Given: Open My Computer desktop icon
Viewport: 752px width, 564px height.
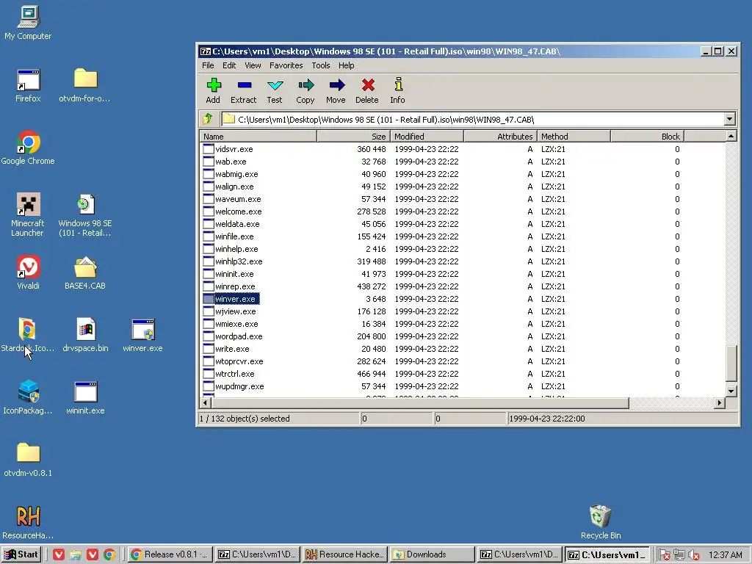Looking at the screenshot, I should click(x=28, y=23).
